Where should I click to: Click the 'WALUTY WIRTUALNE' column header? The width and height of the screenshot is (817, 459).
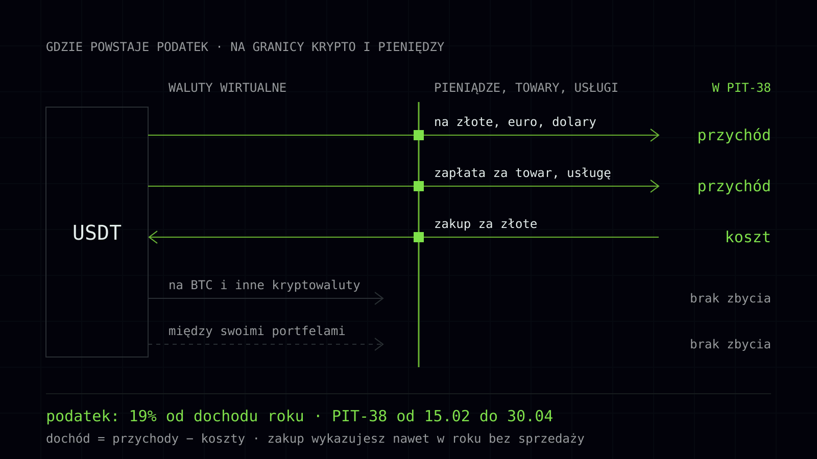[227, 88]
